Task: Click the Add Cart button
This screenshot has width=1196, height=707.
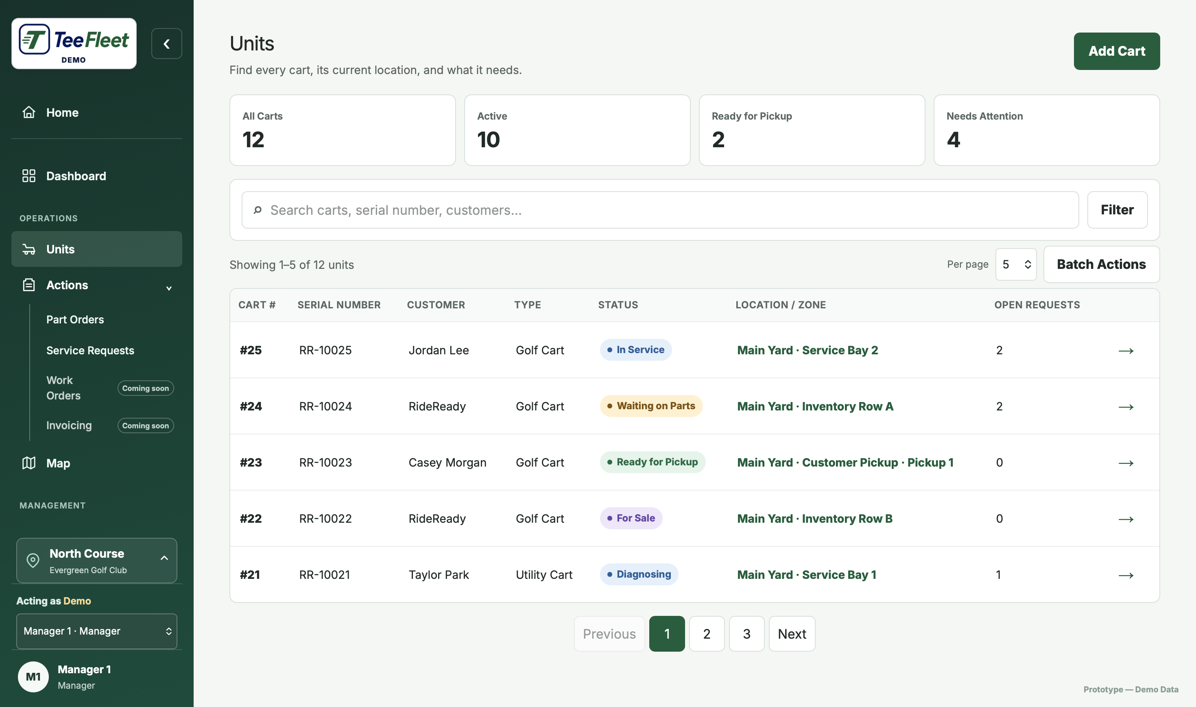Action: click(1116, 51)
